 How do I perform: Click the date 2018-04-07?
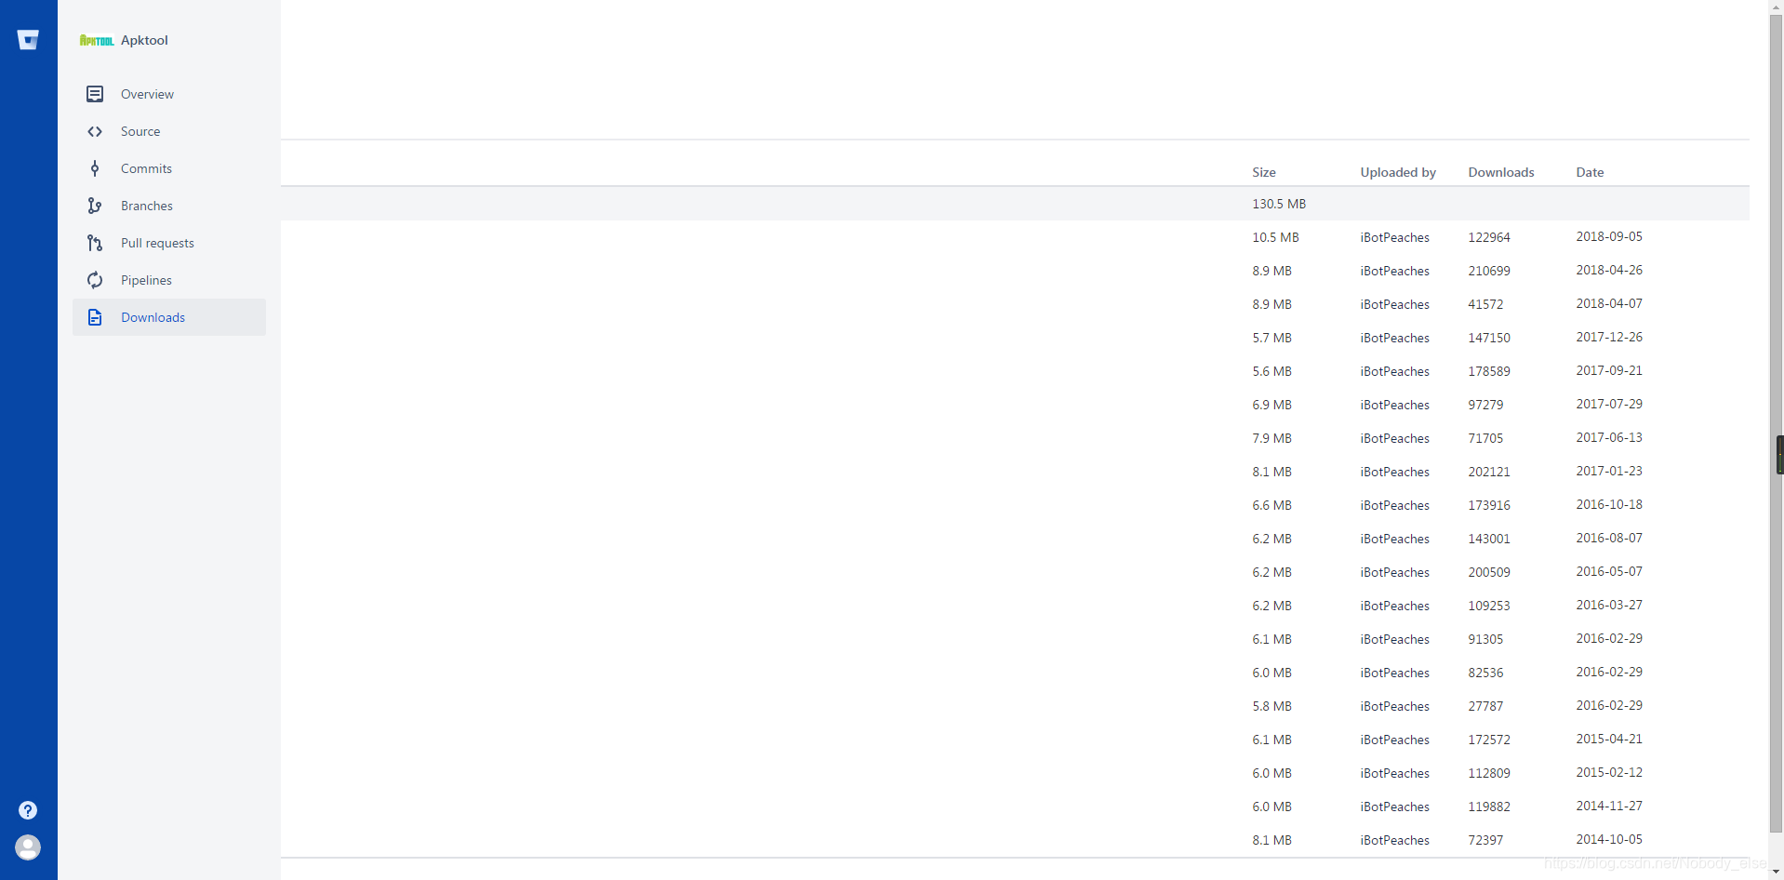1609,303
